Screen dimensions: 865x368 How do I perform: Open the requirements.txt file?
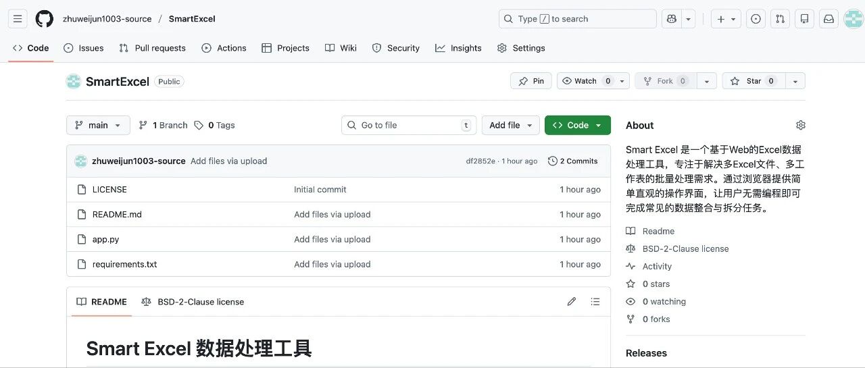(x=124, y=264)
